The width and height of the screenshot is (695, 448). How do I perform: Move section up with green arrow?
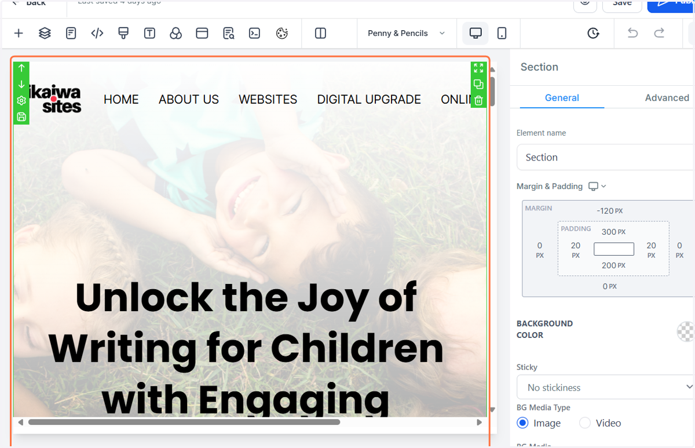click(x=21, y=68)
